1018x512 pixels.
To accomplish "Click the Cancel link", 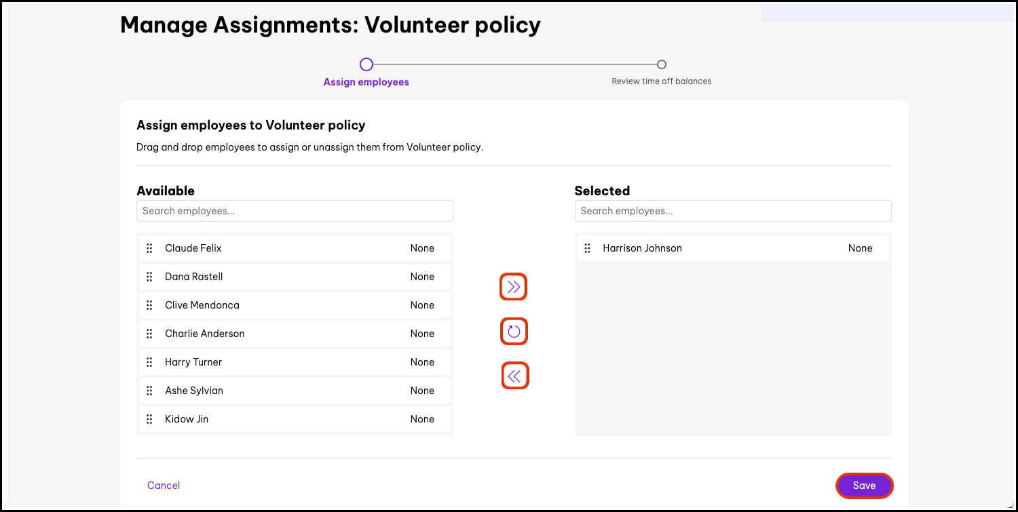I will tap(164, 486).
